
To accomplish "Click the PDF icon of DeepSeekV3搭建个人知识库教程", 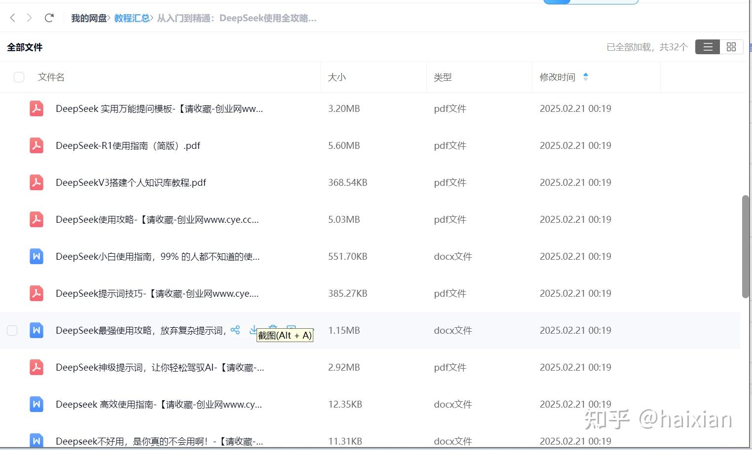I will click(x=37, y=182).
